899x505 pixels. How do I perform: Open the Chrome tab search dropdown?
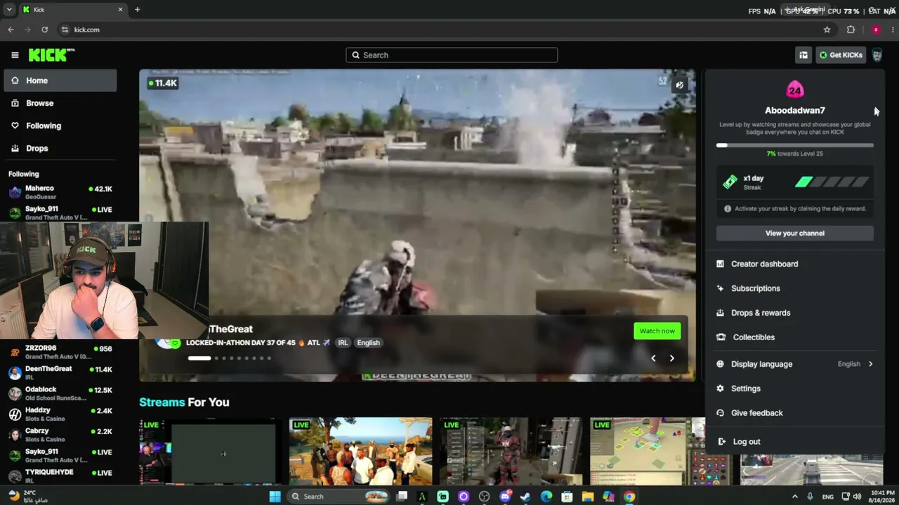[11, 9]
